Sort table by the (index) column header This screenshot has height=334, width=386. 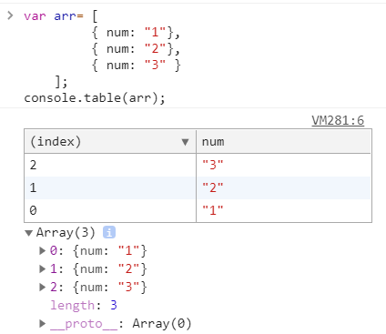coord(110,142)
